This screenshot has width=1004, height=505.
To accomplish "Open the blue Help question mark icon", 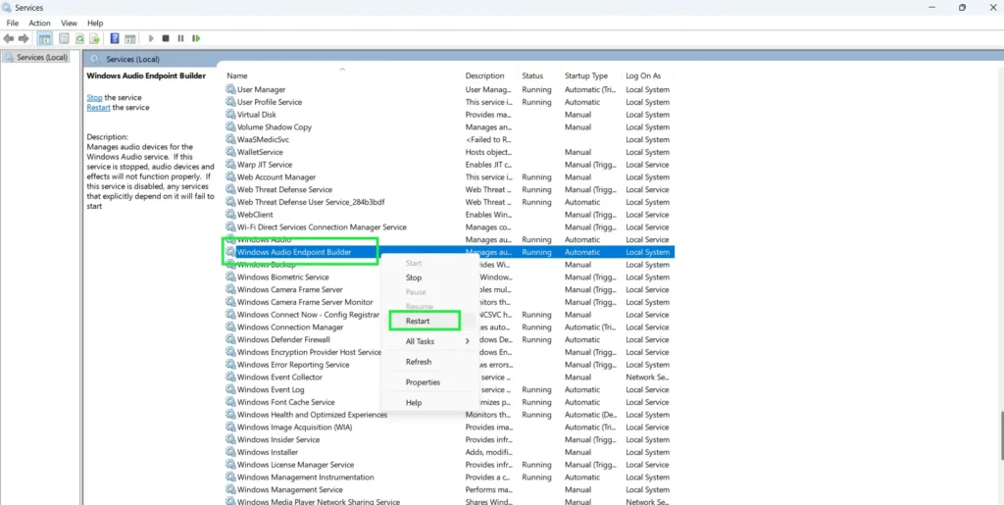I will coord(115,38).
